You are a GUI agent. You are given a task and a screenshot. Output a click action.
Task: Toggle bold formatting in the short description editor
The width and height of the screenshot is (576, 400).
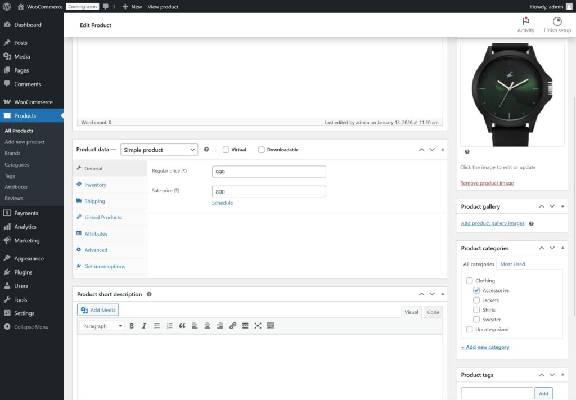131,325
